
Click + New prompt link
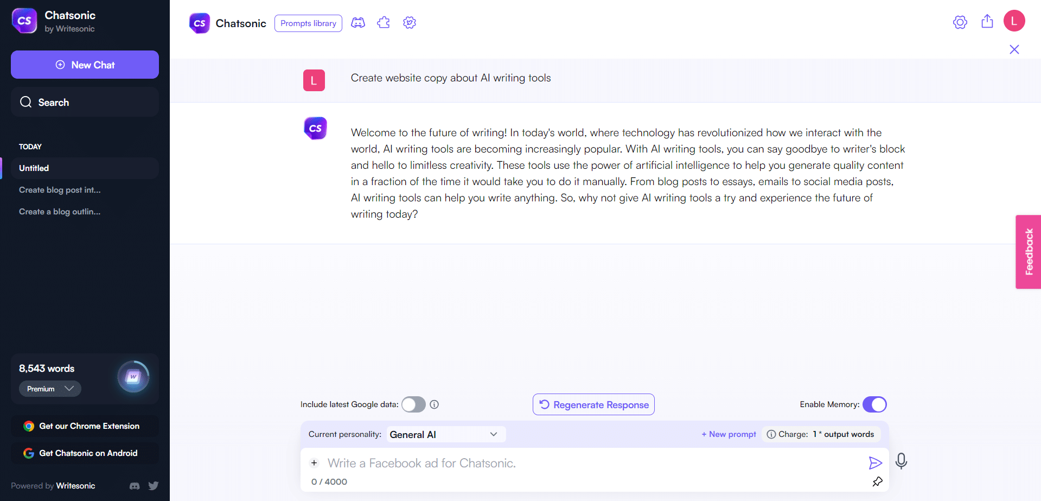pos(729,434)
